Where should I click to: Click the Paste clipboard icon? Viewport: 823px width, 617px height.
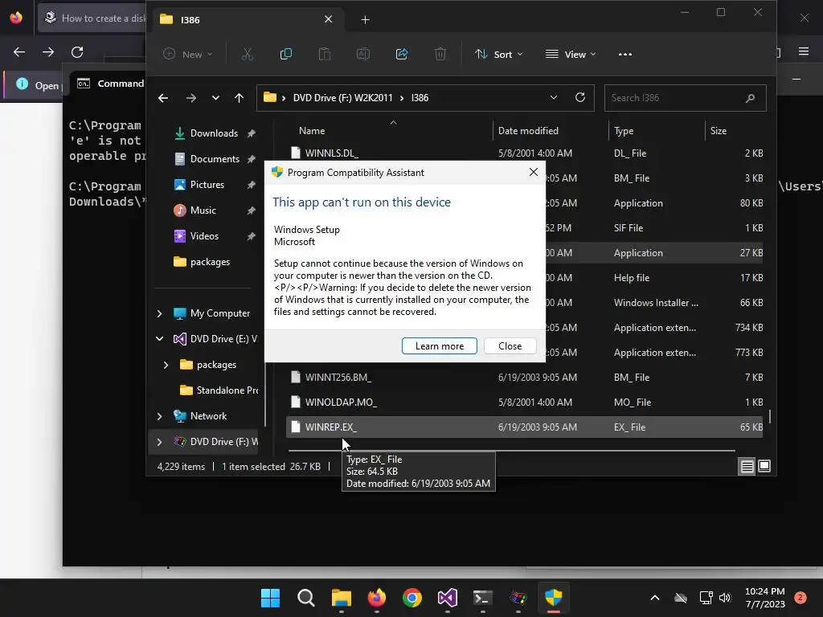[325, 54]
